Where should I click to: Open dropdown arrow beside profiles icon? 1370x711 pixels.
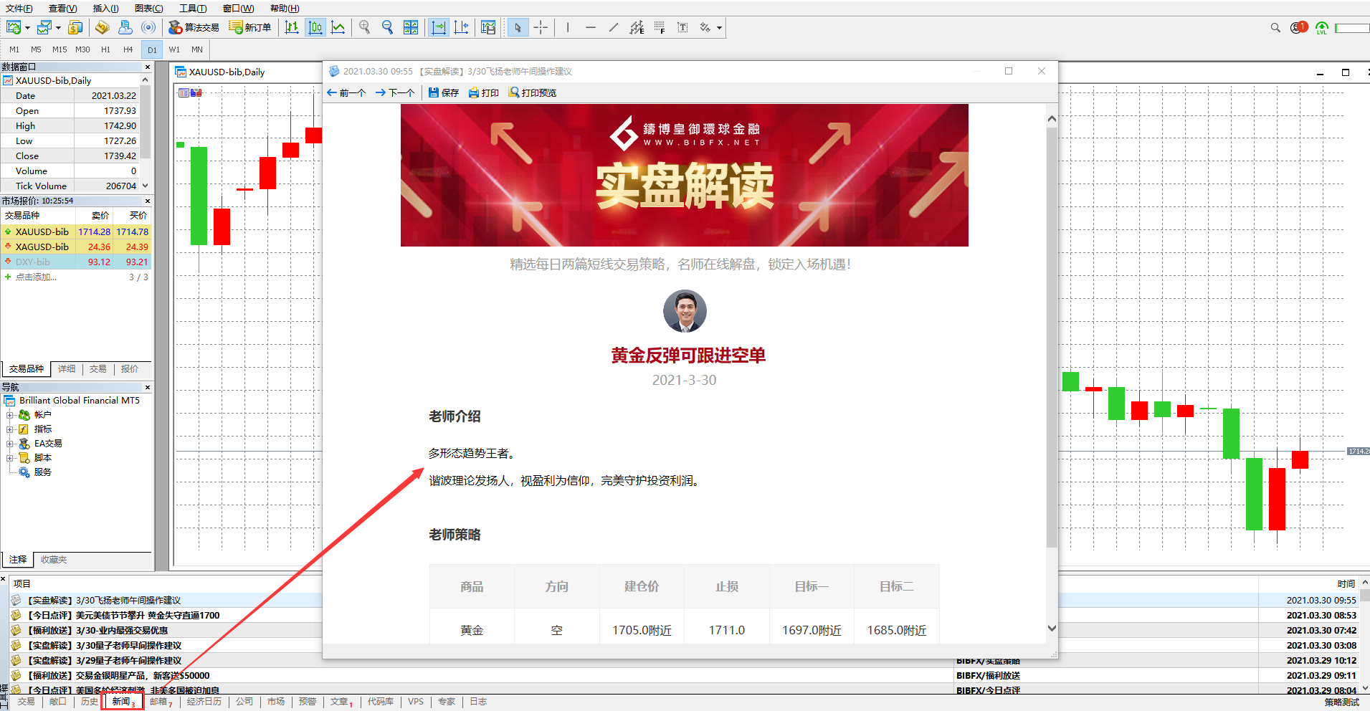point(58,28)
